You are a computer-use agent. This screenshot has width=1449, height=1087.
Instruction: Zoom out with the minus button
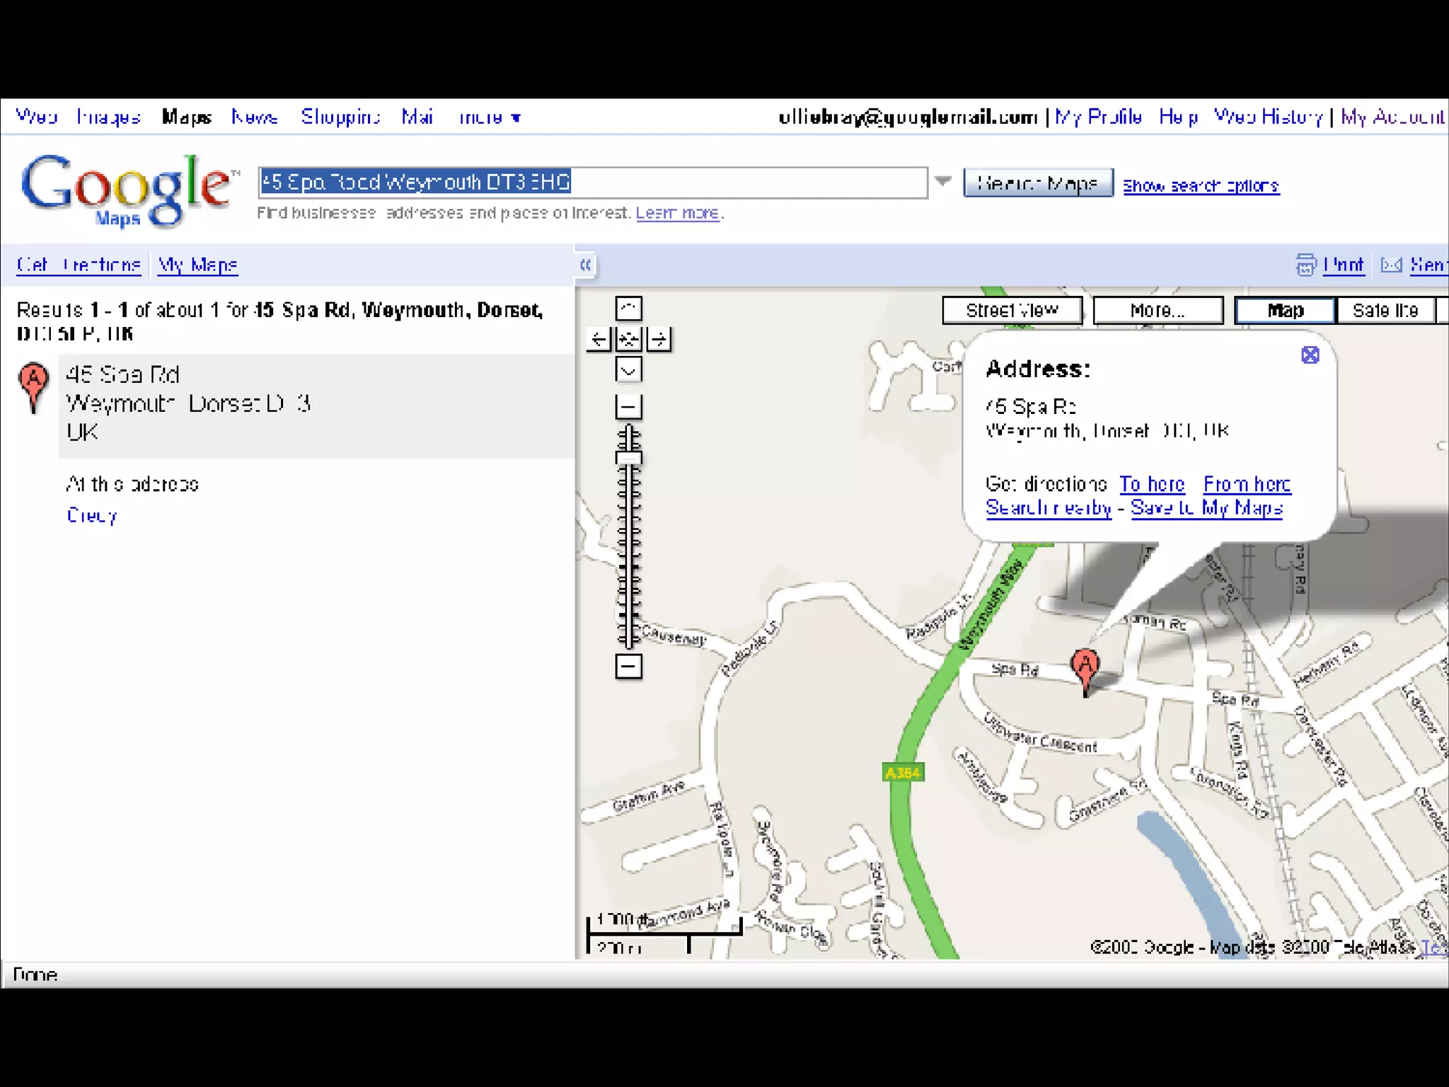(x=628, y=667)
